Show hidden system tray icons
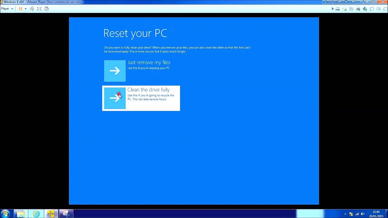 click(345, 214)
